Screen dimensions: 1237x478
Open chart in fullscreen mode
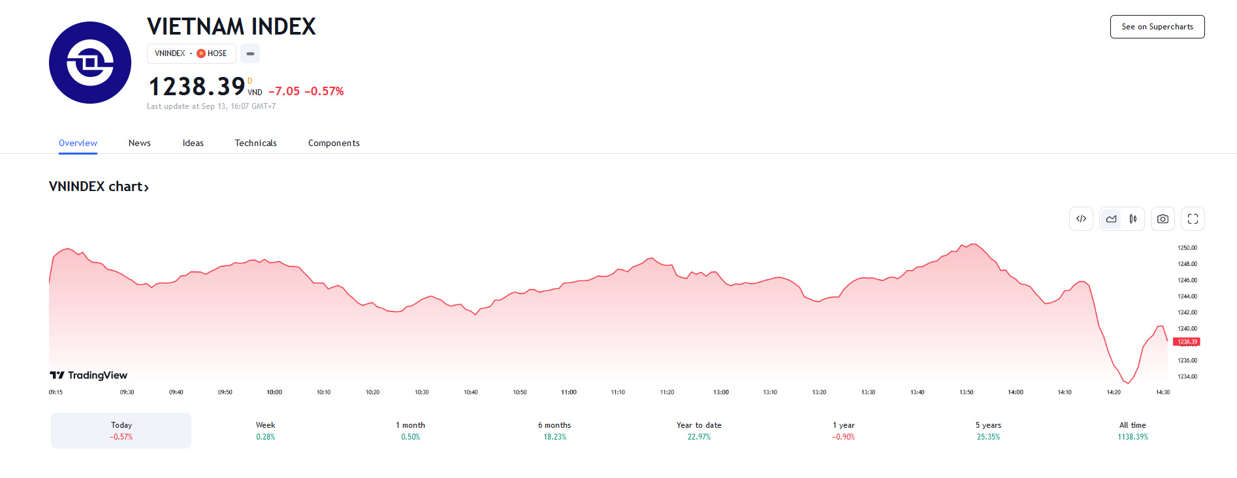[x=1193, y=219]
